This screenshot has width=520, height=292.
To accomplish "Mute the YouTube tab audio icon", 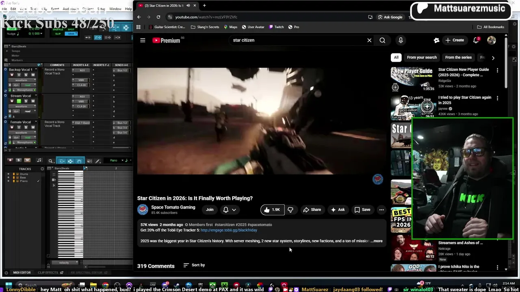I will pyautogui.click(x=188, y=6).
